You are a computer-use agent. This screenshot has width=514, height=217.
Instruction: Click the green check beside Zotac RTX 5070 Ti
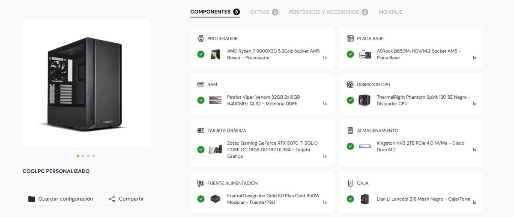(x=200, y=150)
